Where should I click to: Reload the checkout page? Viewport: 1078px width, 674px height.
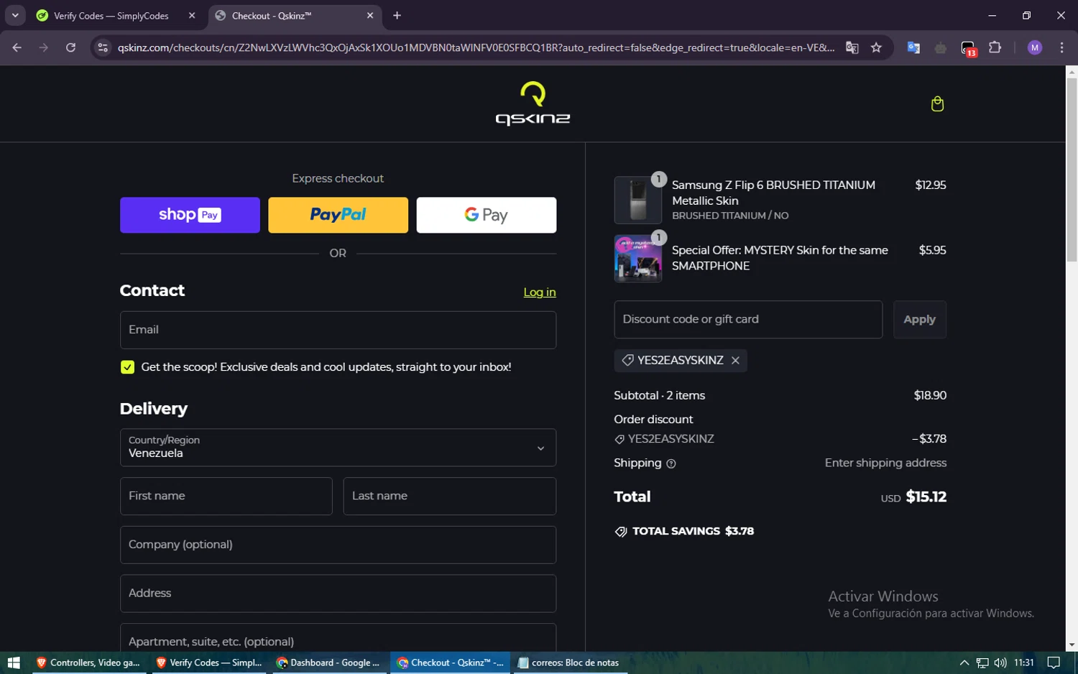[x=70, y=47]
